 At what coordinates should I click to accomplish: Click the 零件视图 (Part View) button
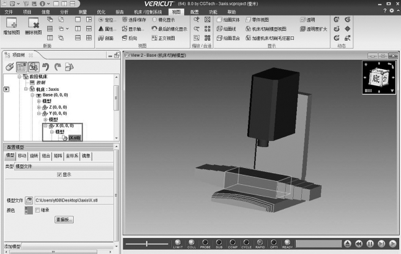coord(257,20)
